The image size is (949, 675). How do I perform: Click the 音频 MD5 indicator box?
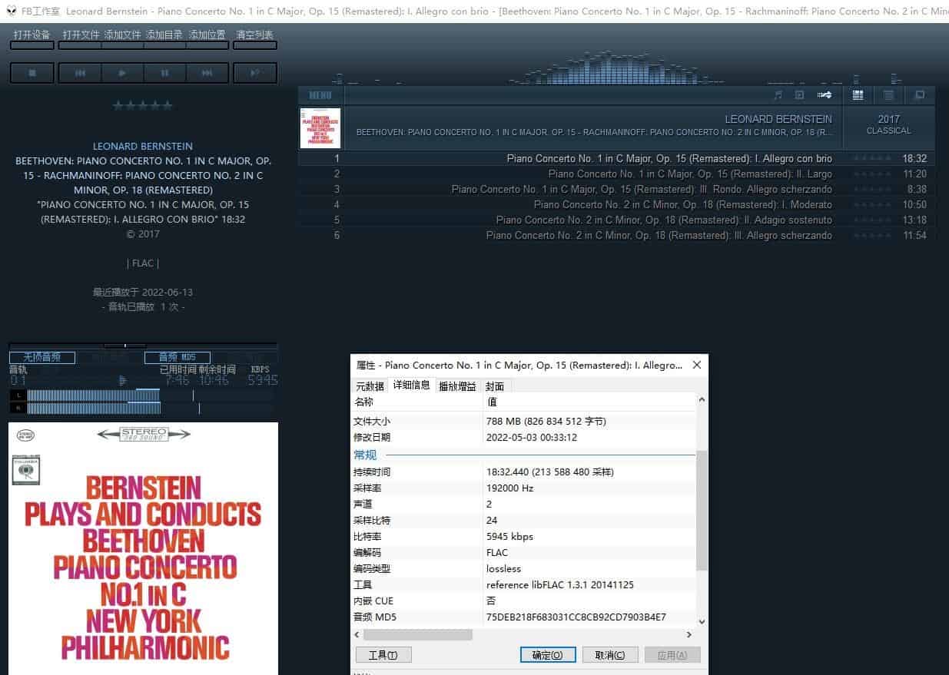(x=178, y=358)
